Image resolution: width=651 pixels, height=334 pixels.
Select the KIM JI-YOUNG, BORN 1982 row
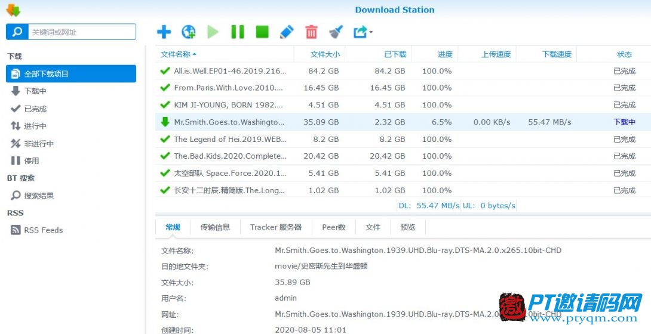(403, 105)
